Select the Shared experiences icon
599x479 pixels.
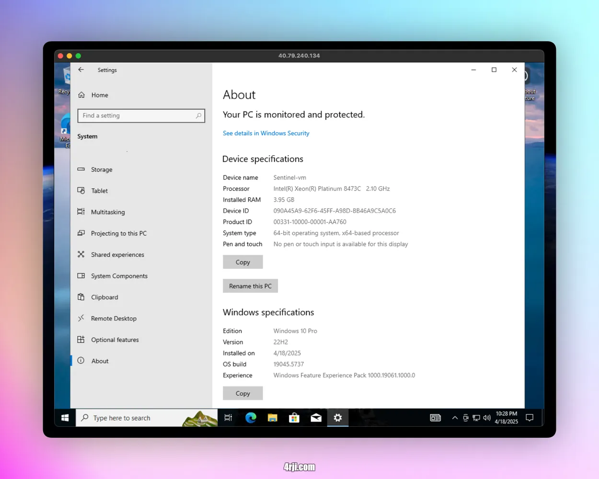coord(81,254)
